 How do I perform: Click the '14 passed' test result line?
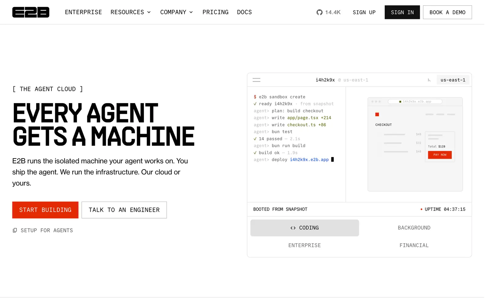point(277,139)
